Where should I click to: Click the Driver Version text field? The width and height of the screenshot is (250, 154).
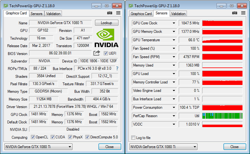[x=73, y=107]
